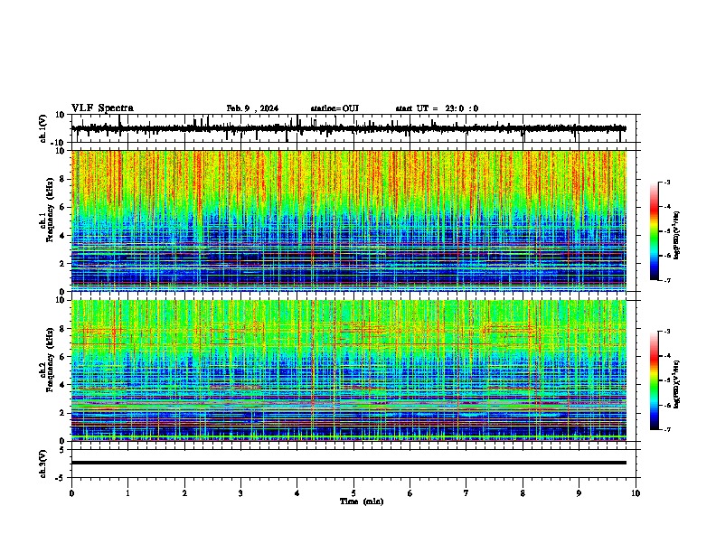
Task: Select the date text "Feb. 9 , 2024"
Action: pyautogui.click(x=252, y=108)
